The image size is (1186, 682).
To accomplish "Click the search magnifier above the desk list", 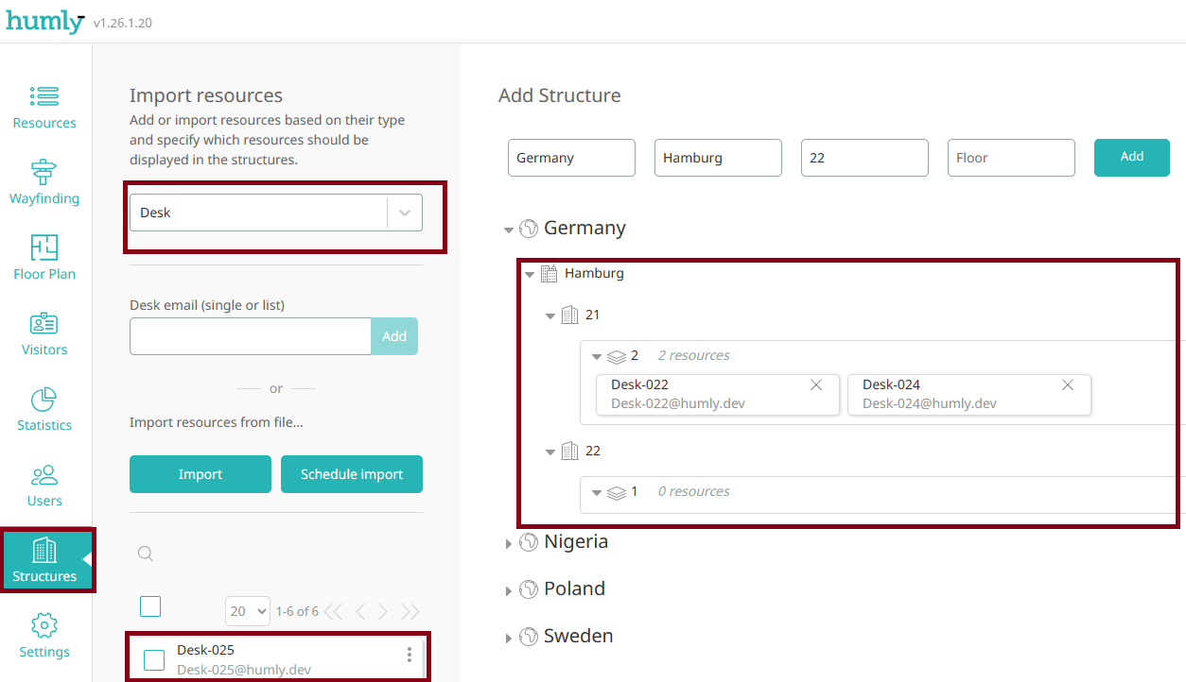I will point(145,554).
